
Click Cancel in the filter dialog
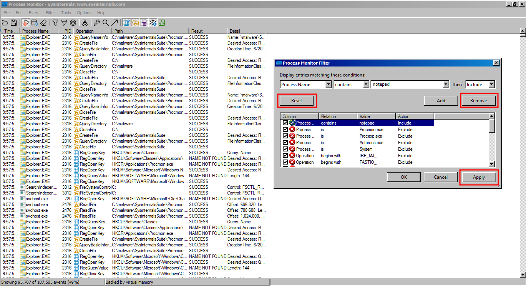pos(441,177)
